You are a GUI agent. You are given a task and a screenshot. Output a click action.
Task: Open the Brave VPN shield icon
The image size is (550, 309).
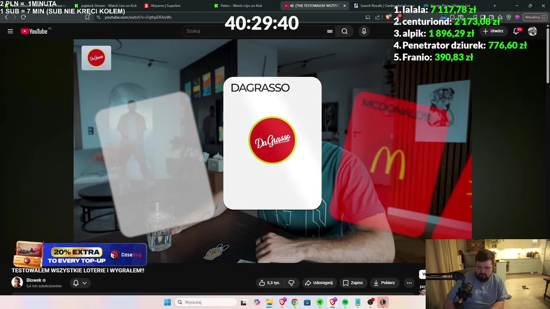pos(509,17)
